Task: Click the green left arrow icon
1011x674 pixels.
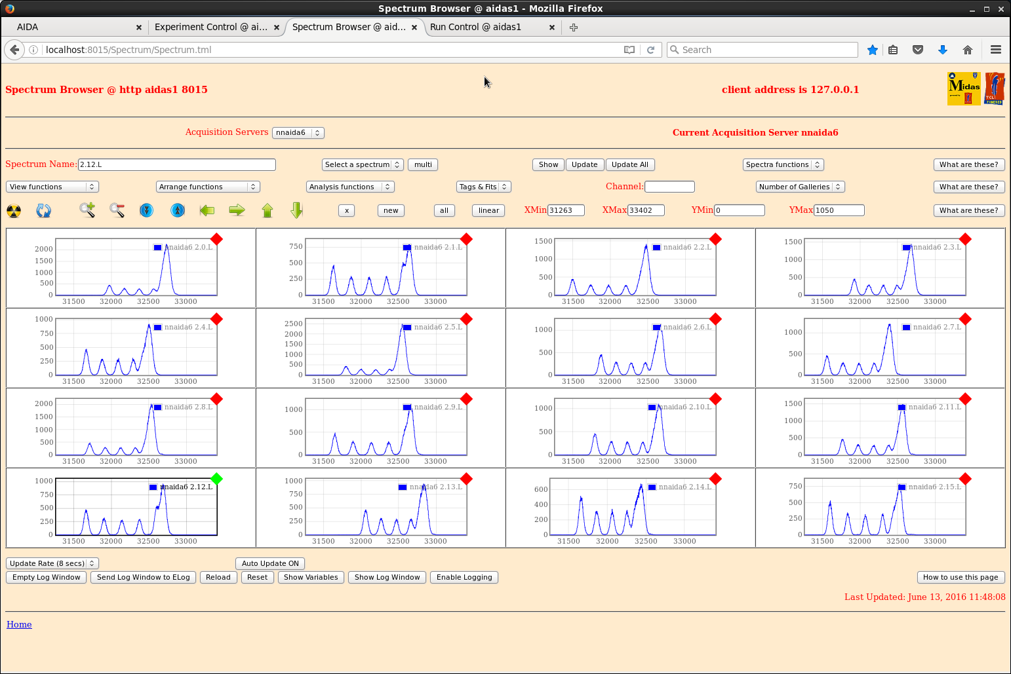Action: (207, 210)
